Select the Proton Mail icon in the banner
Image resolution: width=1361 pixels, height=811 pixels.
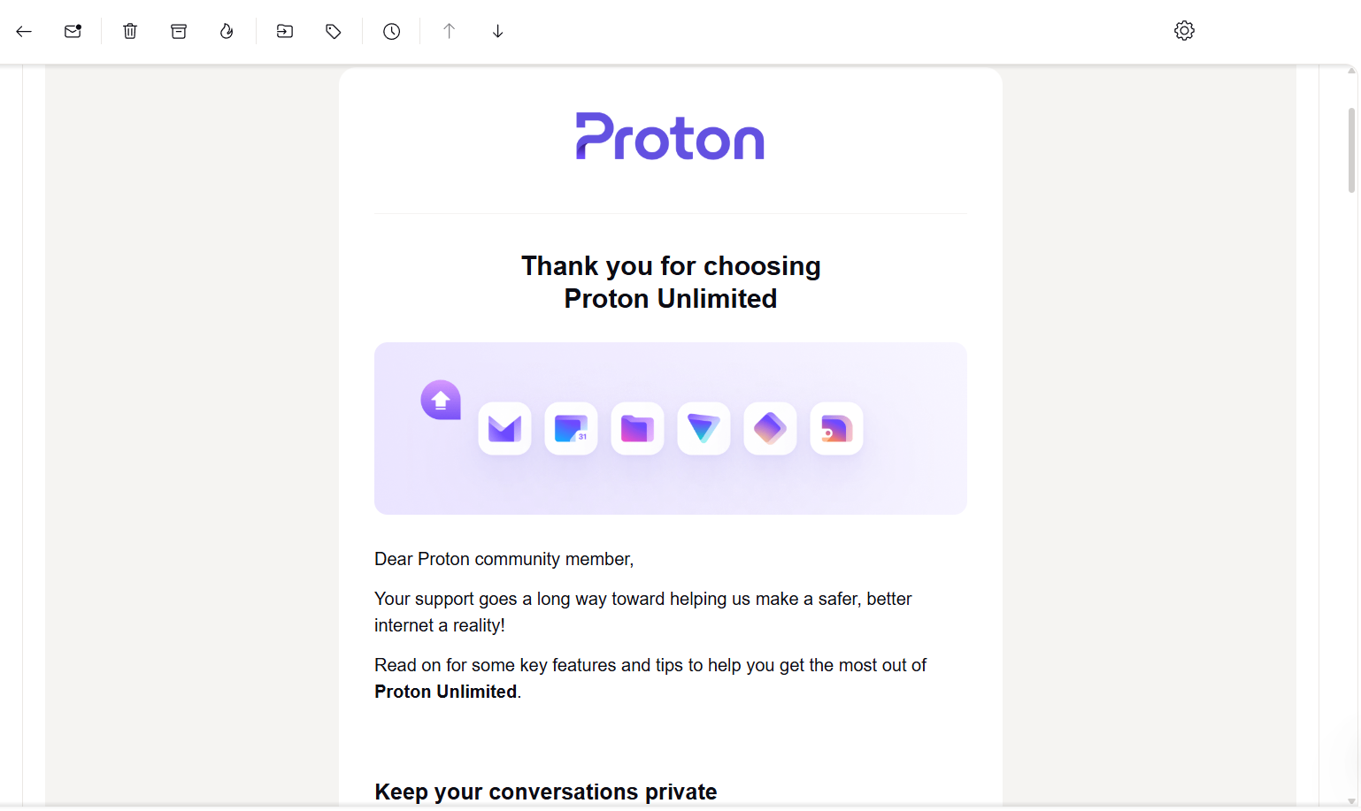[504, 428]
